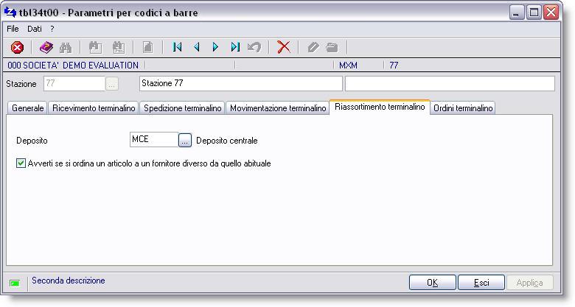Image resolution: width=575 pixels, height=307 pixels.
Task: Jump to the last record
Action: tap(234, 47)
